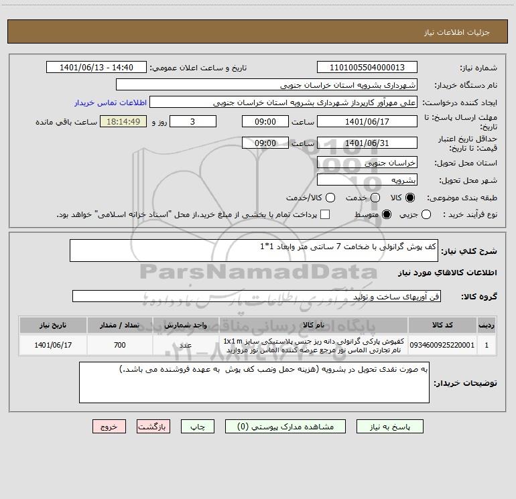Click the need number field 1101005504000013

tap(367, 68)
